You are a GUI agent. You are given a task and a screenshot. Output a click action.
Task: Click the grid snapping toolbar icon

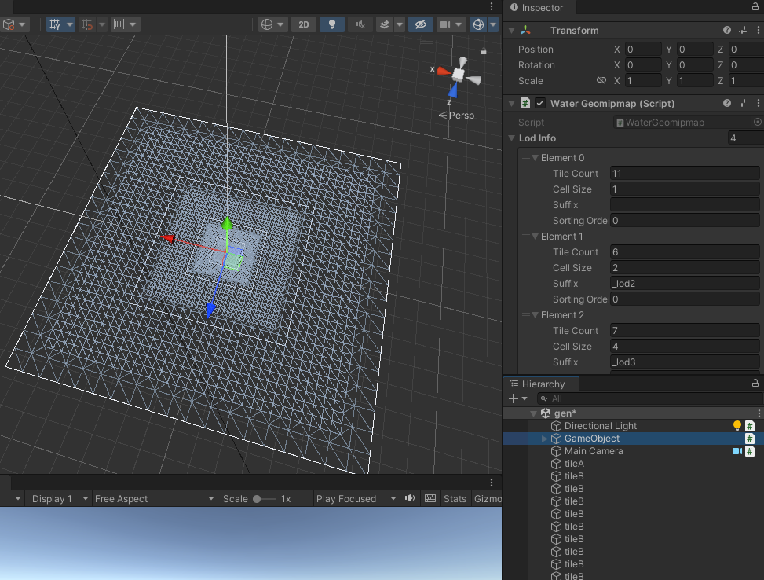[x=87, y=24]
